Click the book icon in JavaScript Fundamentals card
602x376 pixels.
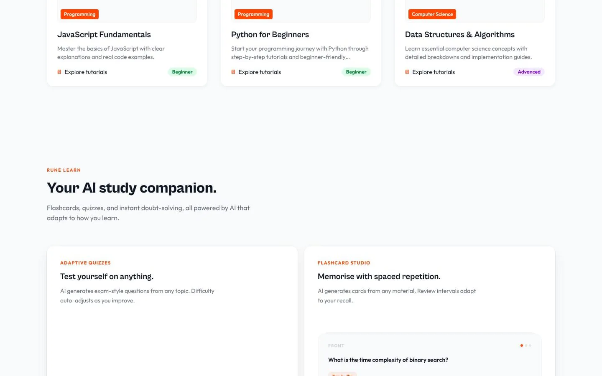pos(59,72)
